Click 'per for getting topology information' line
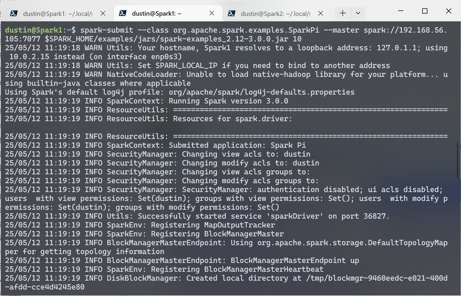461x296 pixels. coord(85,252)
